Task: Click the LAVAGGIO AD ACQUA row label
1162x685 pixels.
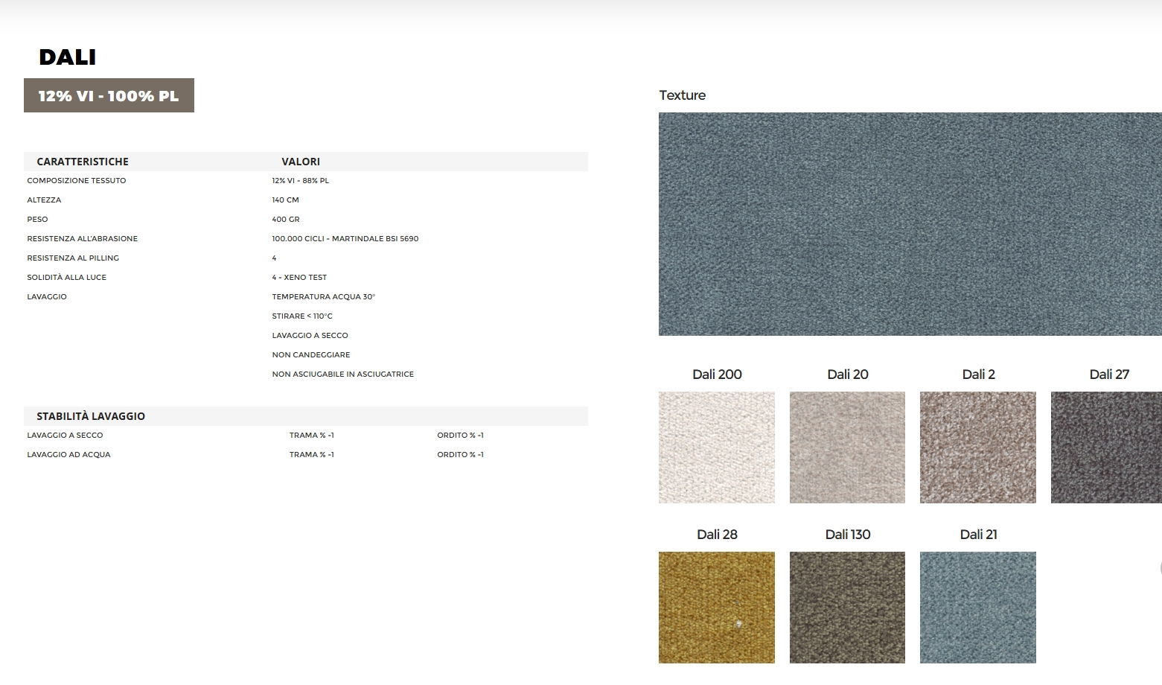Action: [x=68, y=455]
